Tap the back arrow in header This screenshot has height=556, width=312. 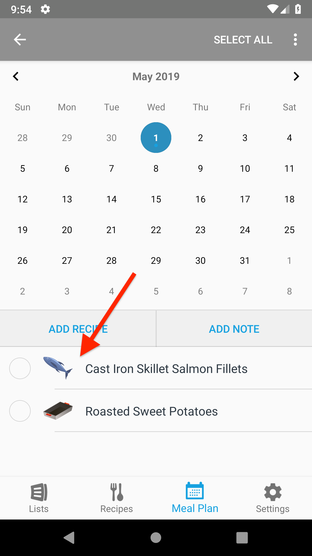20,40
